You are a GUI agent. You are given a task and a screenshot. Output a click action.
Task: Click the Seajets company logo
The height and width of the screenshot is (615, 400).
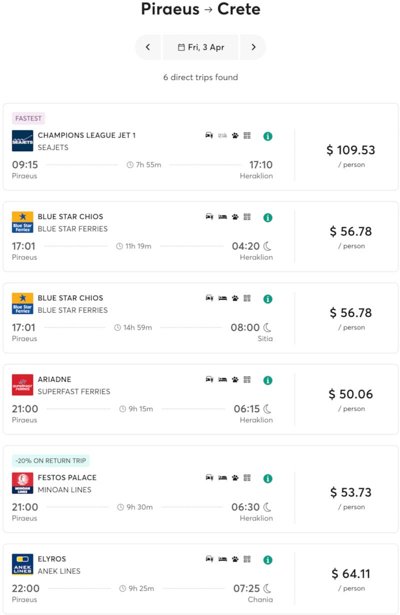[22, 141]
